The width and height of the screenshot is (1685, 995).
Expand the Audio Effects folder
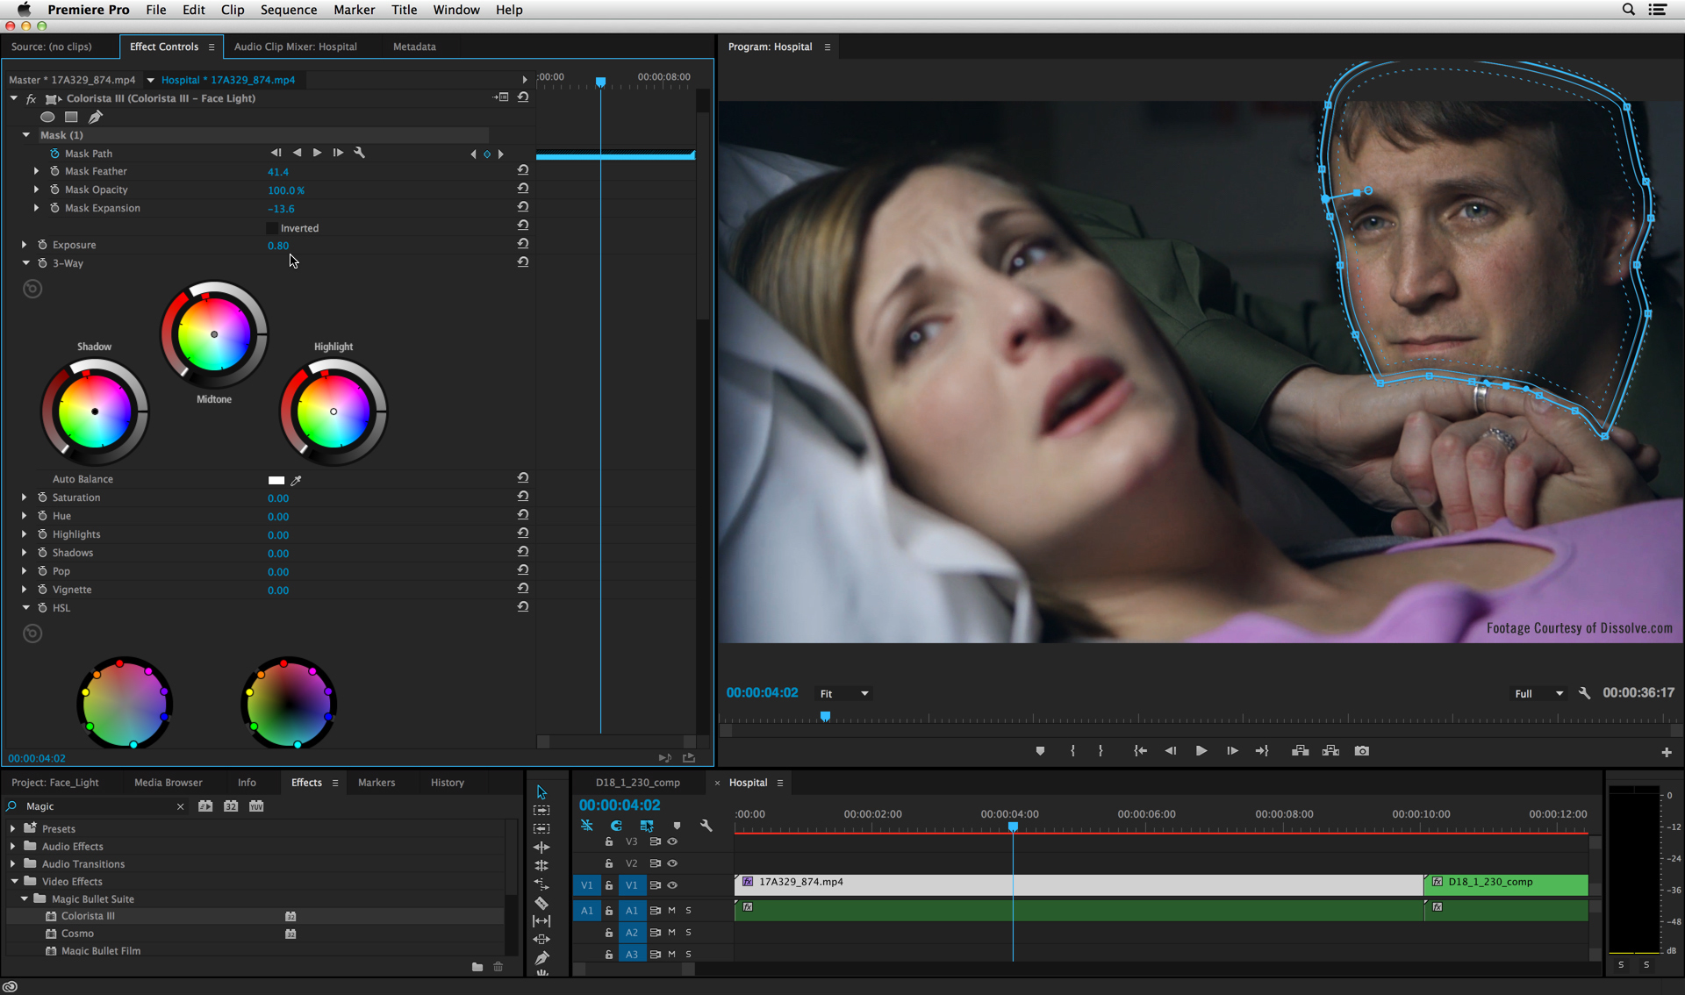pyautogui.click(x=12, y=847)
